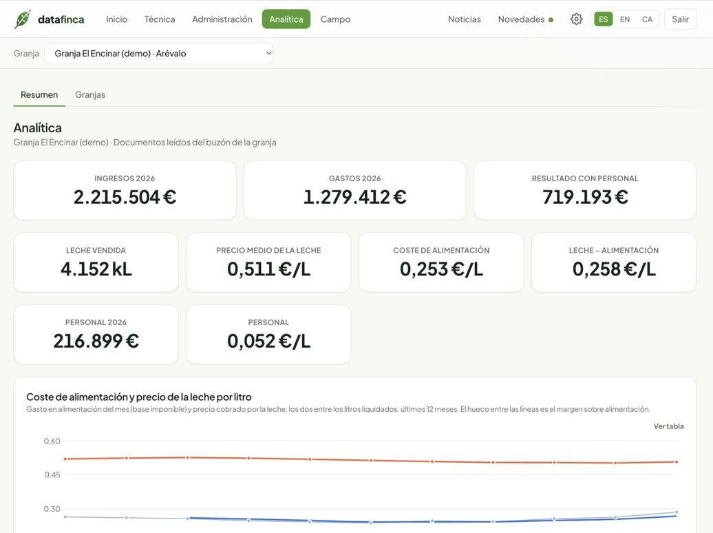The height and width of the screenshot is (533, 713).
Task: Go to the Inicio menu item
Action: (x=116, y=19)
